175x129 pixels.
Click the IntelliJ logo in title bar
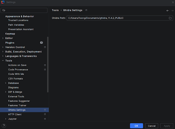(x=3, y=2)
